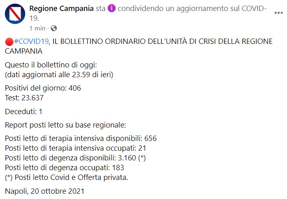Open the Regione Campania profile picture
Viewport: 287px width, 199px height.
15,14
